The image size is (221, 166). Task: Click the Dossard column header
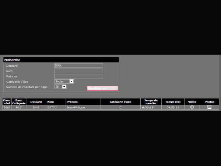coord(36,102)
